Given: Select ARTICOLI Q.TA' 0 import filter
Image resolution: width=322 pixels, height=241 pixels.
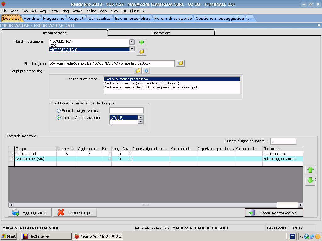Looking at the screenshot, I should click(x=89, y=50).
